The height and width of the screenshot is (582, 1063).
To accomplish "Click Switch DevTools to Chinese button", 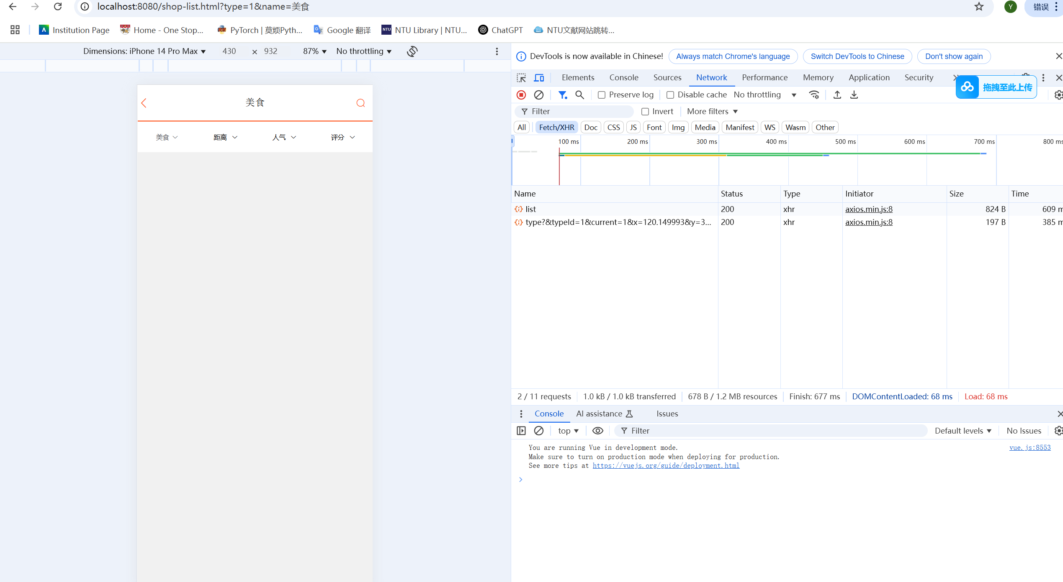I will point(857,56).
